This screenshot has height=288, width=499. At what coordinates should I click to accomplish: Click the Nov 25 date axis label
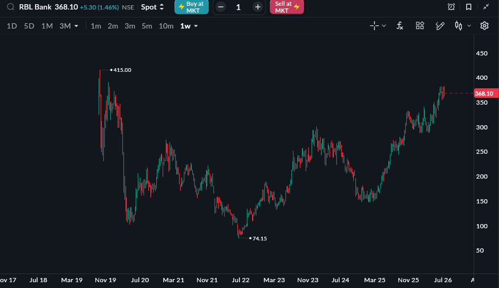[408, 280]
